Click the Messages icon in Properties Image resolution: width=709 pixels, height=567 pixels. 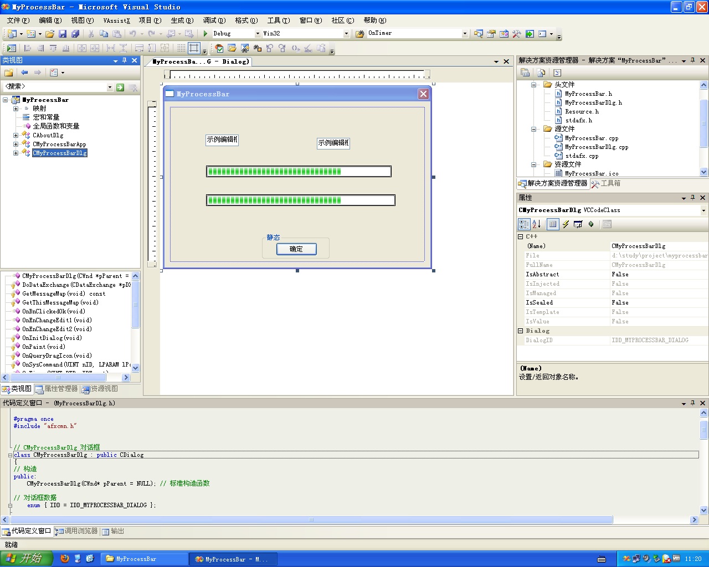578,224
